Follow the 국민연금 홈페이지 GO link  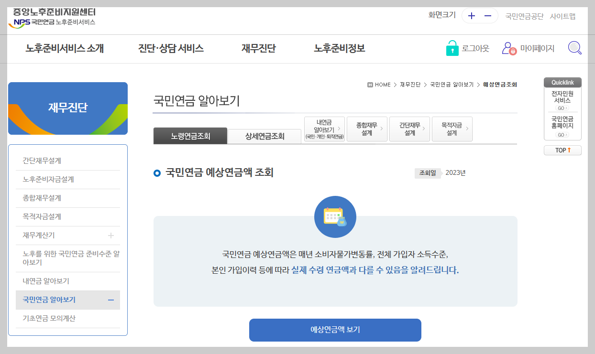[x=562, y=134]
